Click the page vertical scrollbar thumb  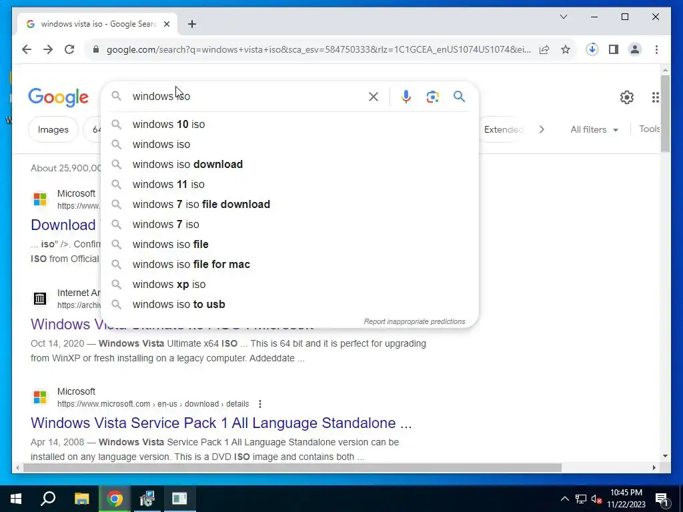[x=665, y=113]
